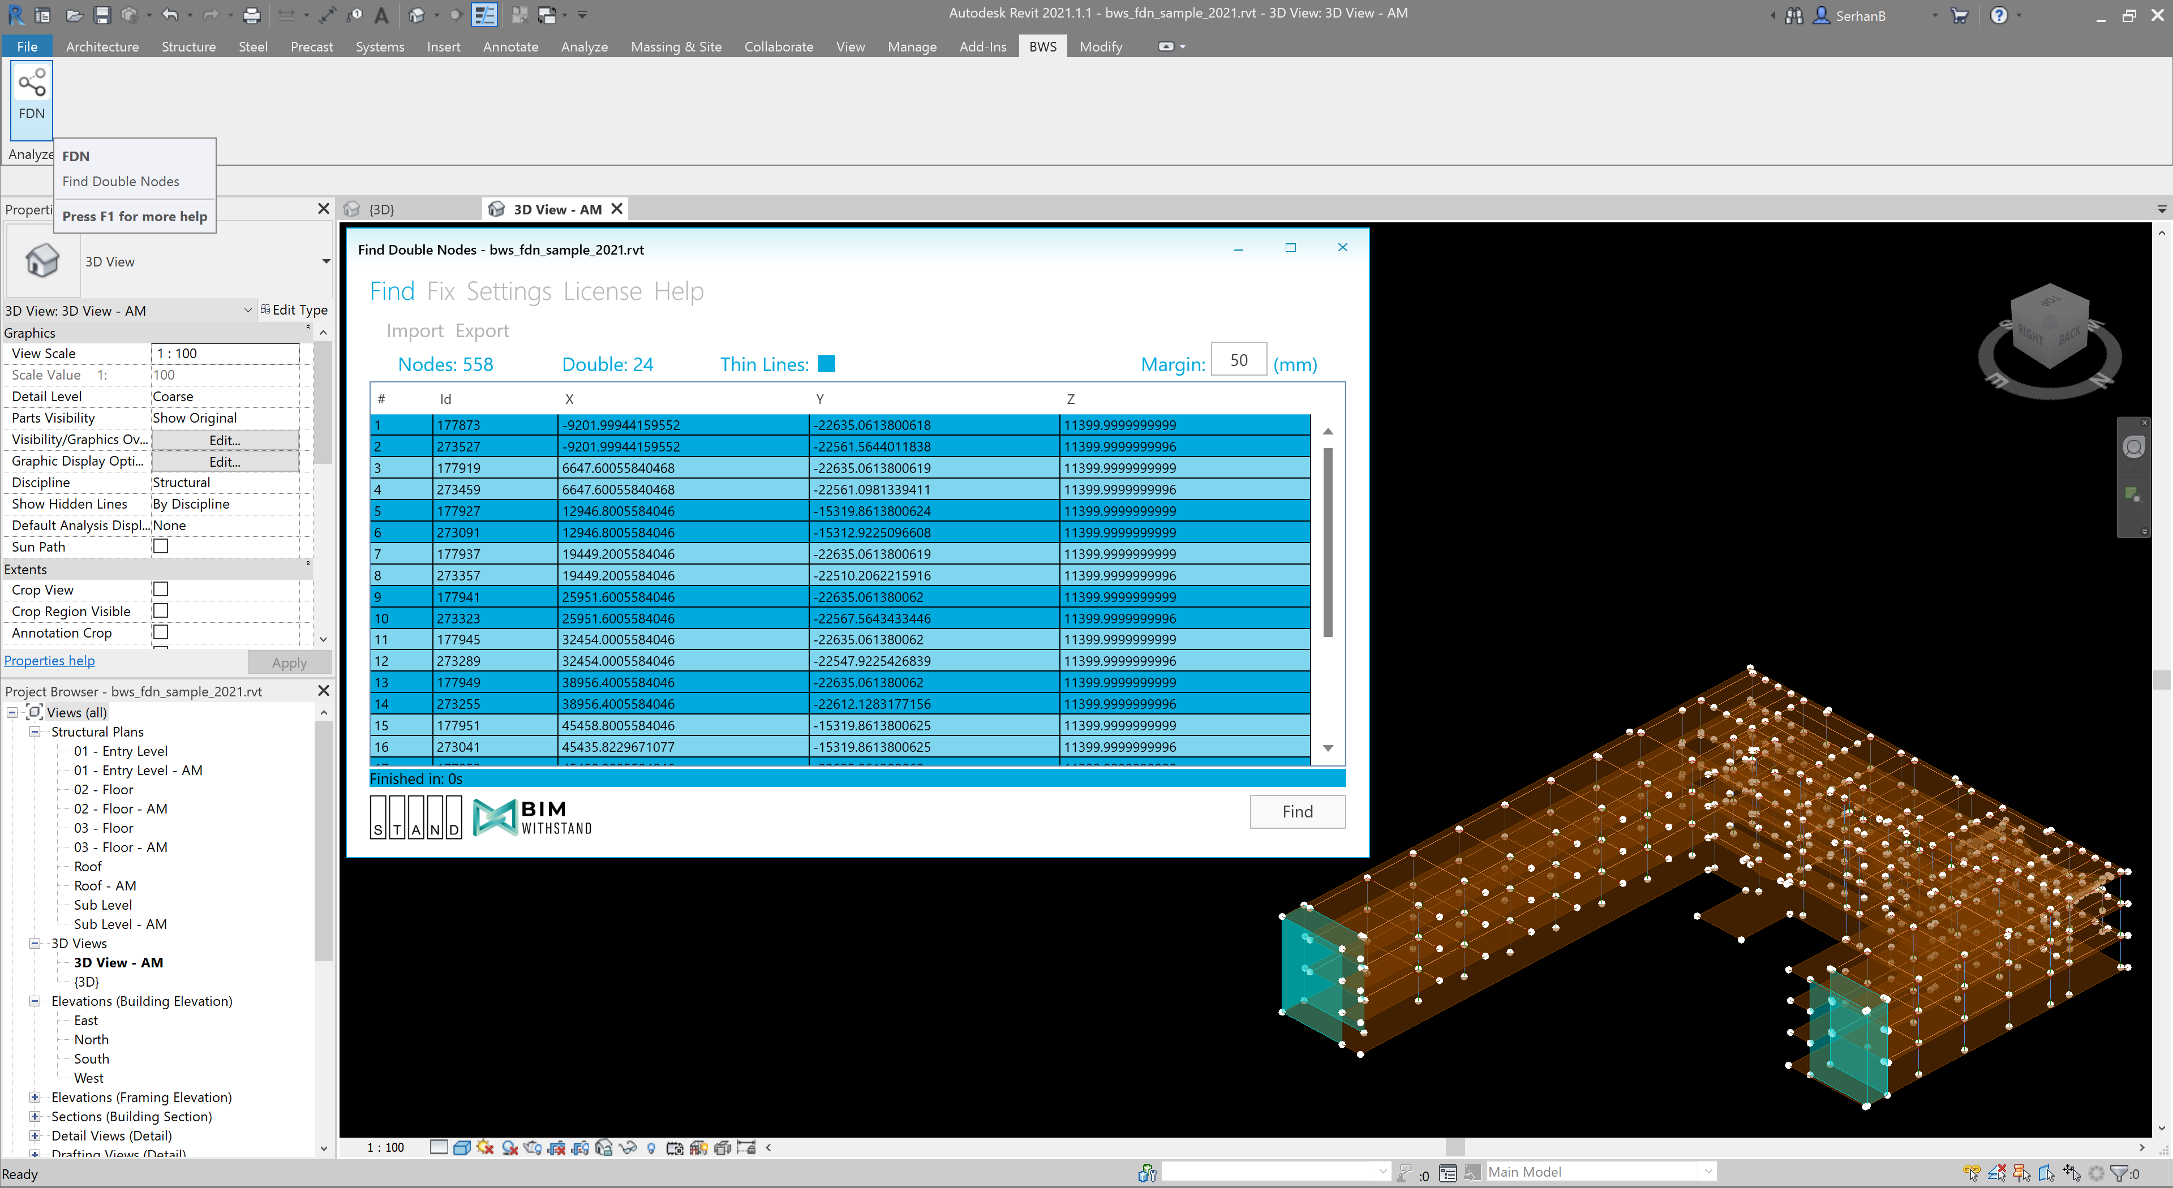Click Temporary Hide/Isolate sunglasses icon
Image resolution: width=2173 pixels, height=1188 pixels.
(627, 1147)
